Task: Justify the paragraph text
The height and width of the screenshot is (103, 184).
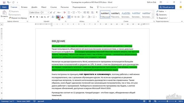Action: [78, 17]
